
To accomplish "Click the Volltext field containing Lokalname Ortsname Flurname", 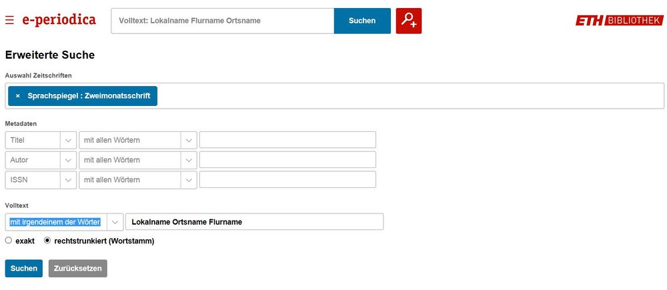I will (x=254, y=222).
